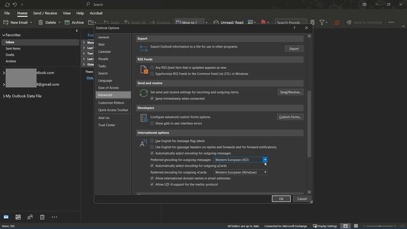The width and height of the screenshot is (407, 229).
Task: Collapse the Favorites folder group
Action: (x=4, y=35)
